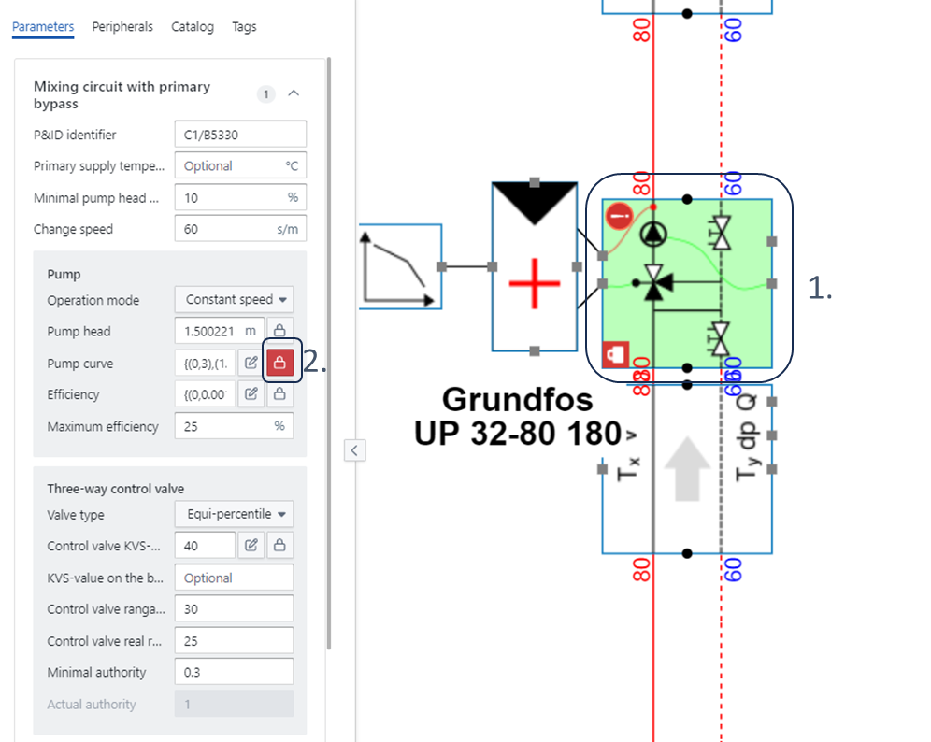
Task: Collapse the Mixing circuit section
Action: 294,93
